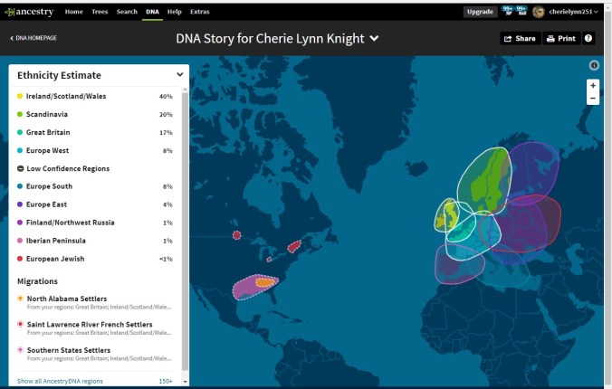Click the Upgrade button
Screen dimensions: 612x389
click(x=480, y=12)
